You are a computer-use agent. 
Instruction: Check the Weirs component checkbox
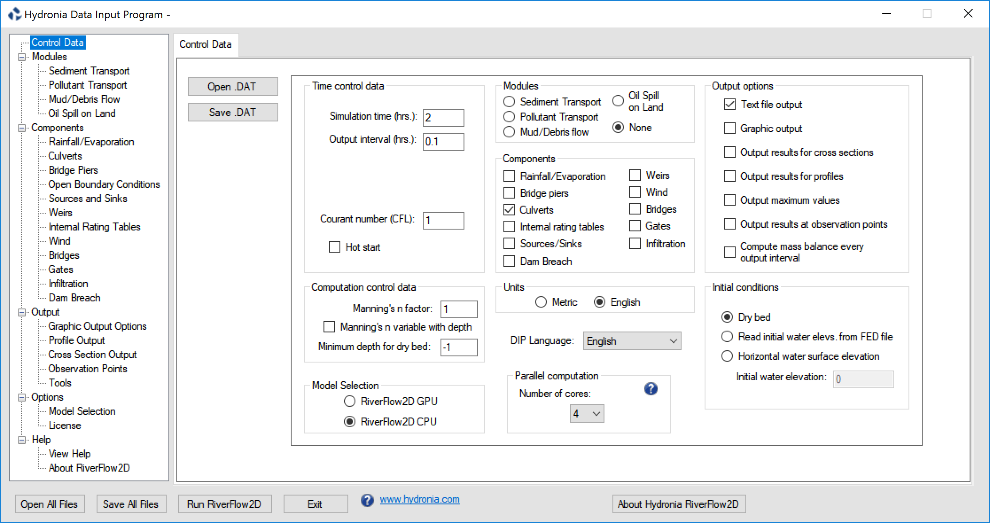tap(635, 175)
